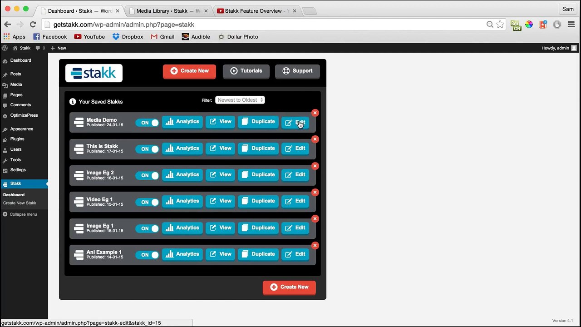581x327 pixels.
Task: Open the Chrome hamburger menu
Action: [x=571, y=25]
